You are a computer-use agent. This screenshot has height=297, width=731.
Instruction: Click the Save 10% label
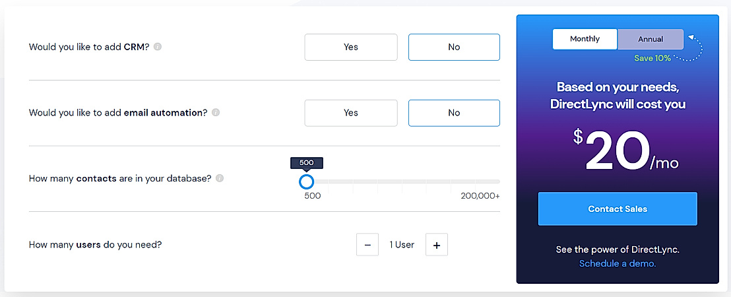(x=652, y=58)
